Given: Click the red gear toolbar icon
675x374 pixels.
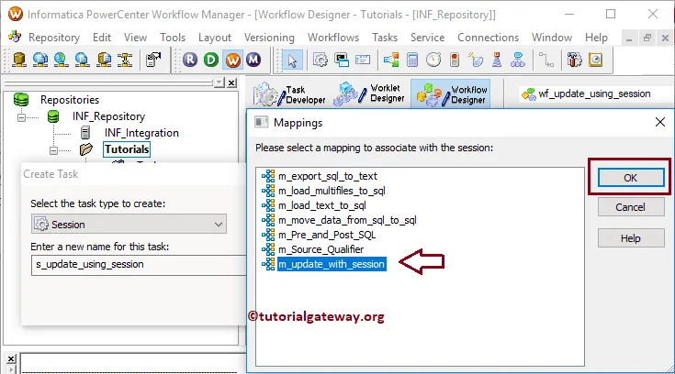Looking at the screenshot, I should [x=574, y=60].
